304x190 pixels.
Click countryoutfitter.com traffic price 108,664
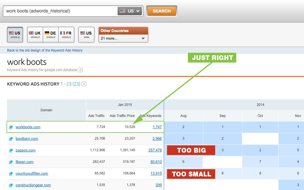[x=129, y=174]
